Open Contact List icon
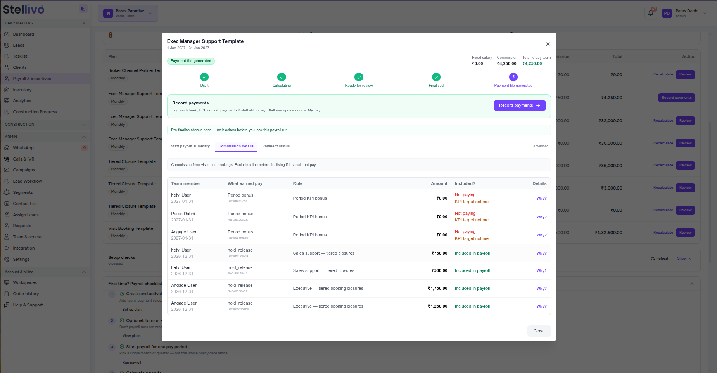This screenshot has height=373, width=717. (7, 204)
